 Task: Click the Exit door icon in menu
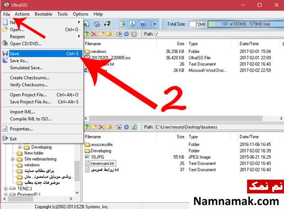click(x=5, y=138)
